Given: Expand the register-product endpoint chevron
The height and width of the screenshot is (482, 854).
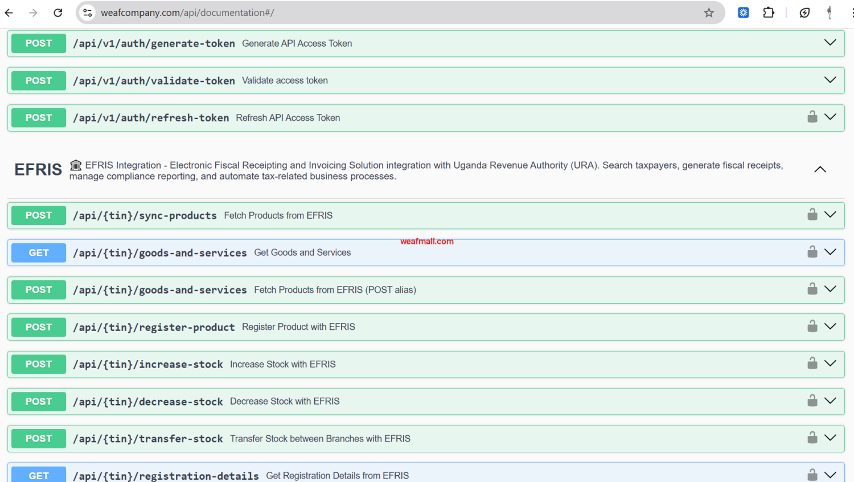Looking at the screenshot, I should (x=831, y=326).
